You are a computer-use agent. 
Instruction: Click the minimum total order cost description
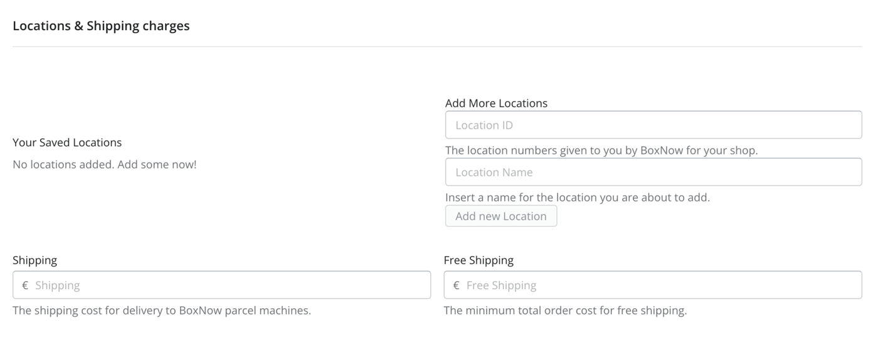[x=565, y=310]
